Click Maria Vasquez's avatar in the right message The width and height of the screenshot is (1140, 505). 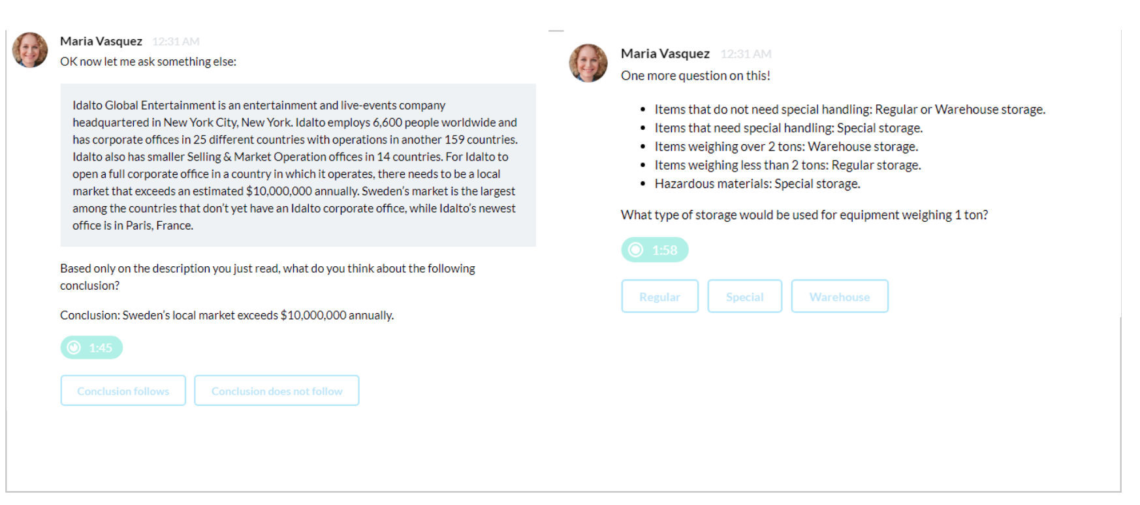[588, 63]
